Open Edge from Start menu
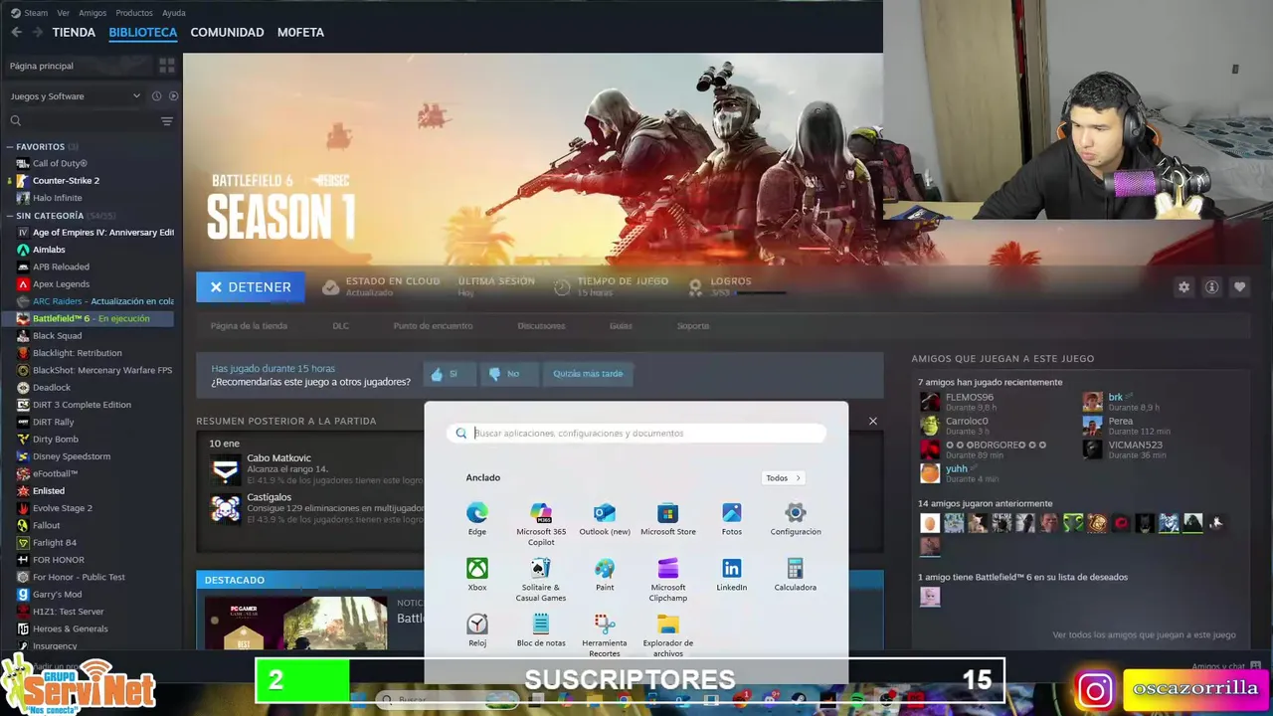1273x716 pixels. point(477,519)
